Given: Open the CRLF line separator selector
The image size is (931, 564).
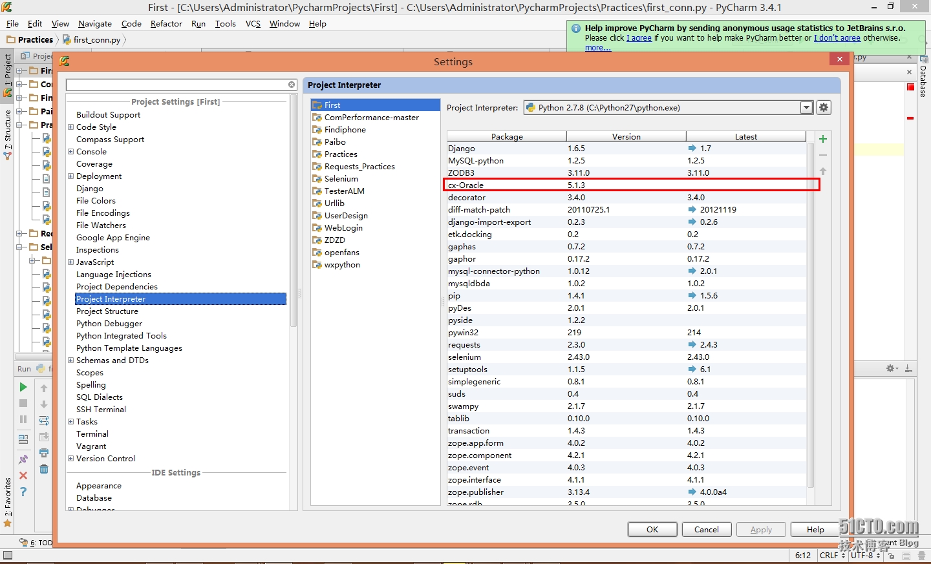Looking at the screenshot, I should click(832, 556).
